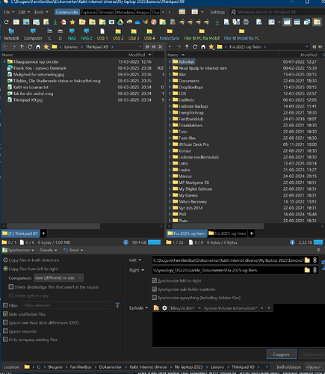Viewport: 325px width, 374px height.
Task: Expand the Presets dropdown
Action: (49, 250)
